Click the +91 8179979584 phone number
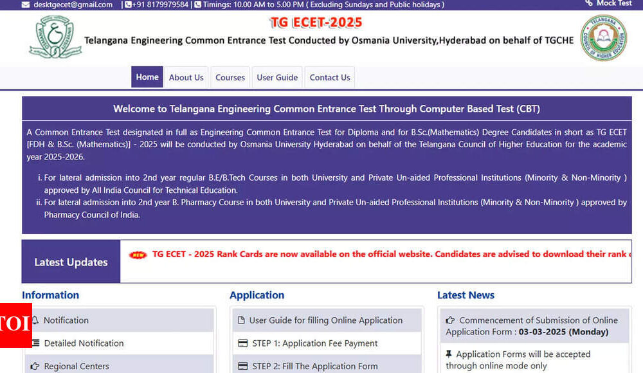Screen dimensions: 643x373 click(x=160, y=5)
